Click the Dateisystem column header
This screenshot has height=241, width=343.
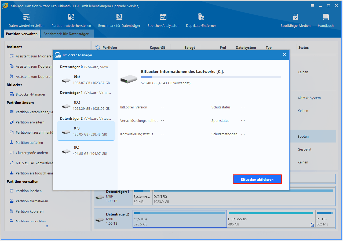pyautogui.click(x=246, y=48)
